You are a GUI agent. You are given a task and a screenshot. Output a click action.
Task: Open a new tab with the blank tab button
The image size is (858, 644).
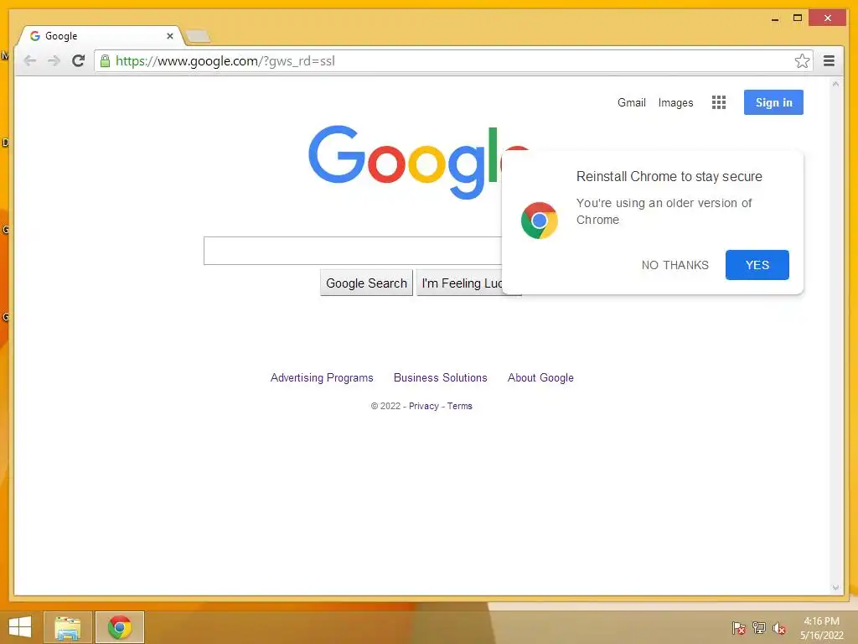tap(198, 37)
